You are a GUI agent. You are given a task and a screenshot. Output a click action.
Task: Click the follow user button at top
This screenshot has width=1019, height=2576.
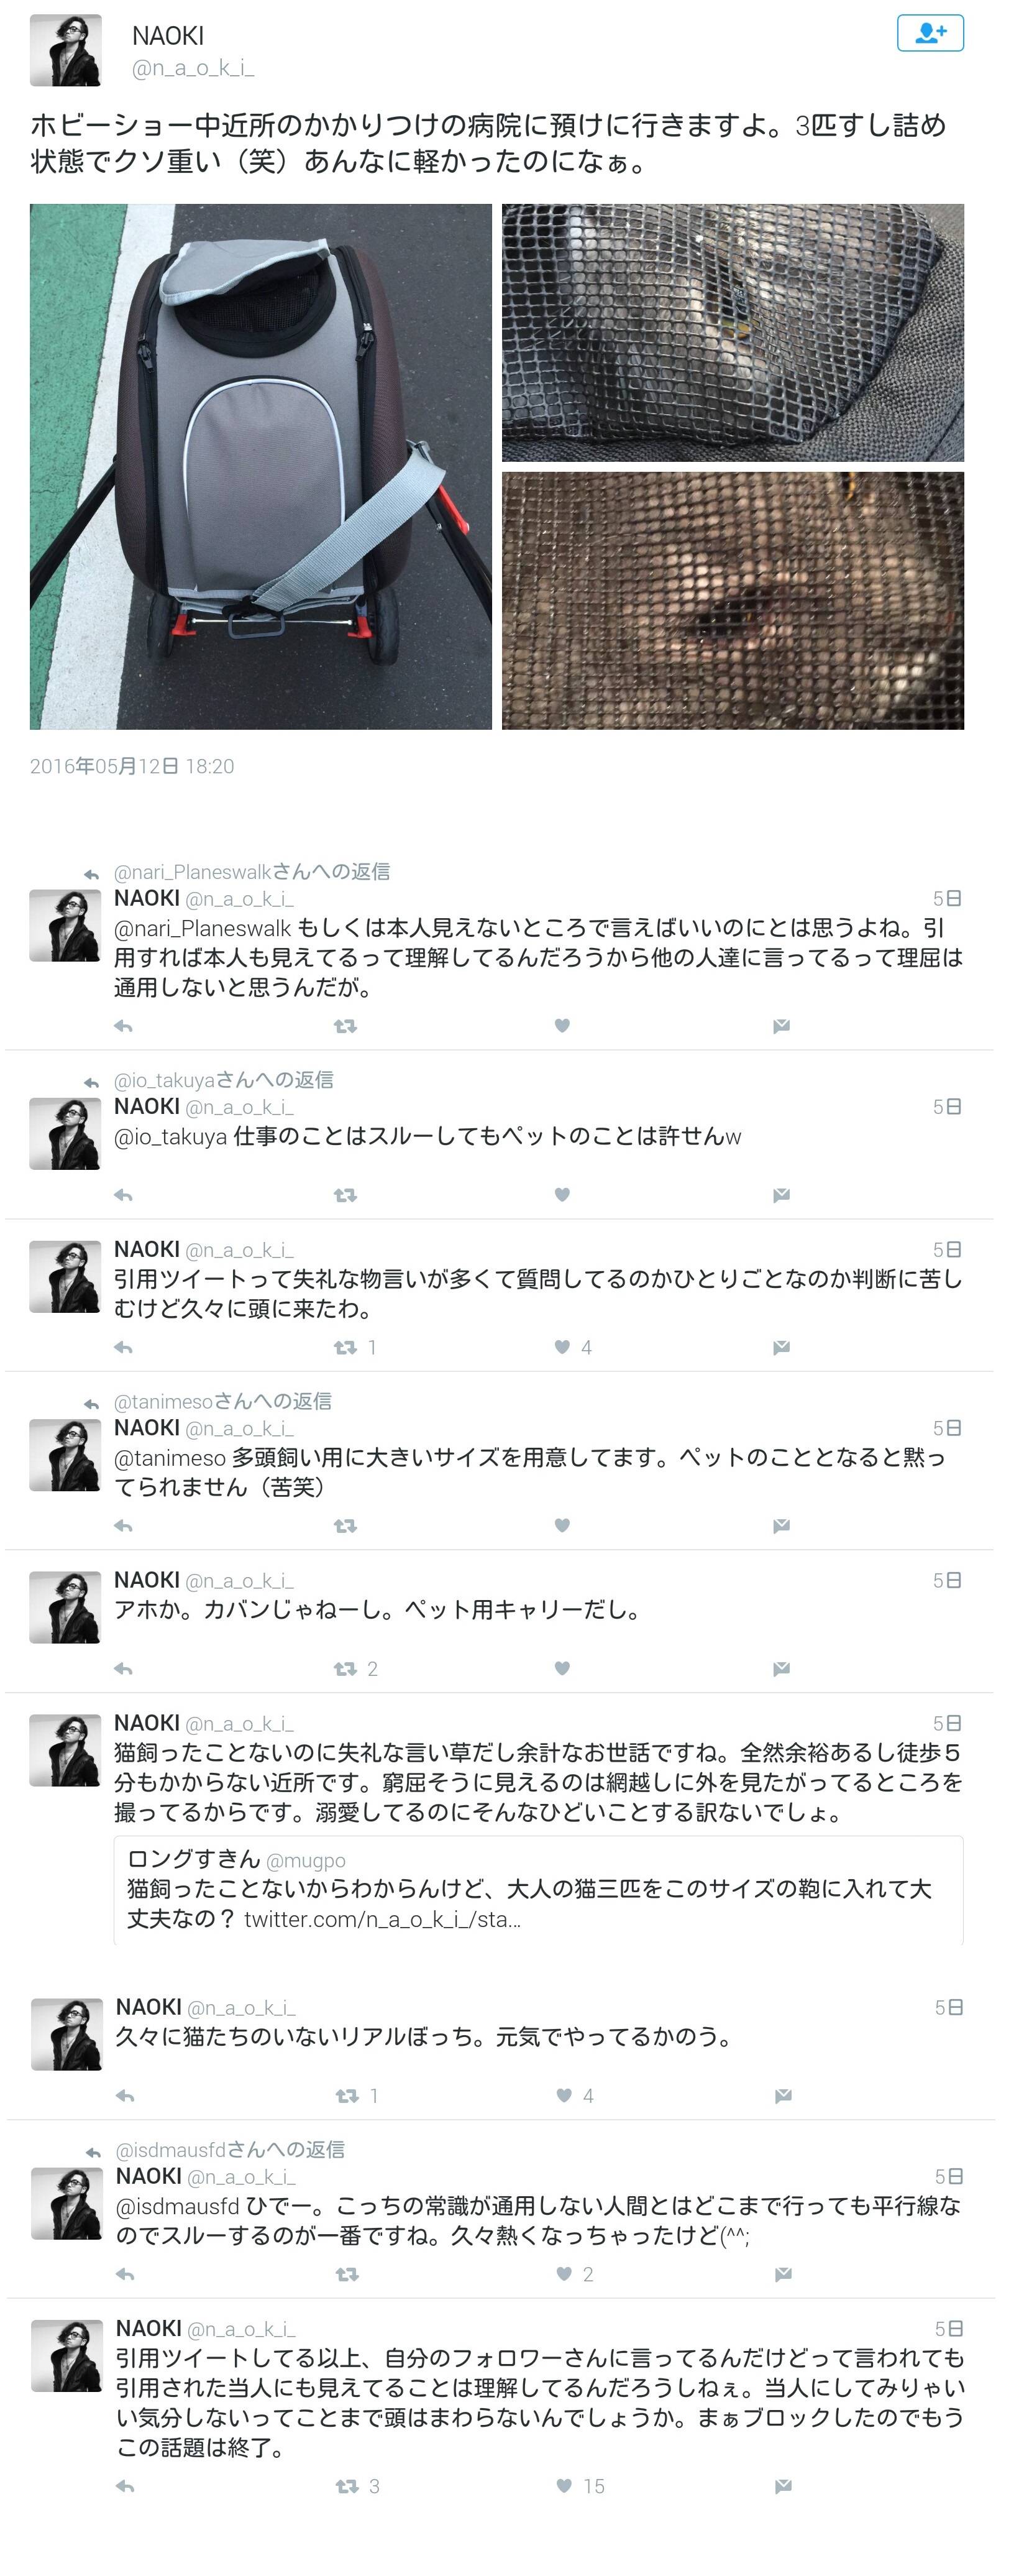(x=929, y=33)
